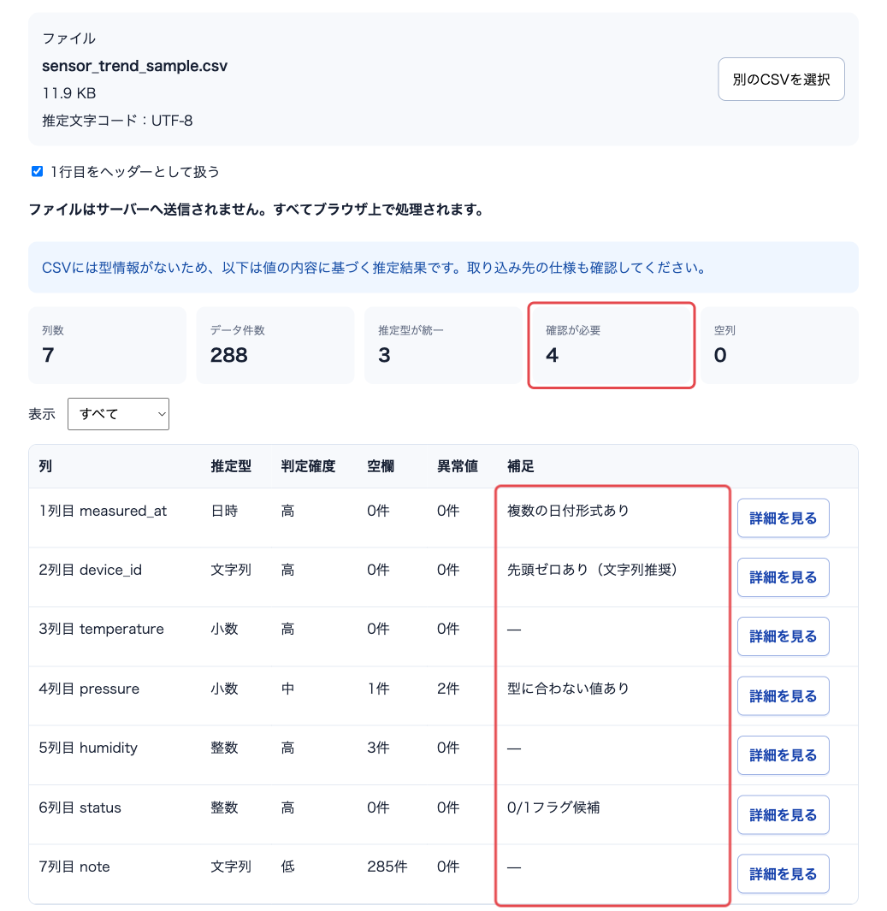The height and width of the screenshot is (911, 887).
Task: Open 詳細を見る for status row
Action: 783,814
